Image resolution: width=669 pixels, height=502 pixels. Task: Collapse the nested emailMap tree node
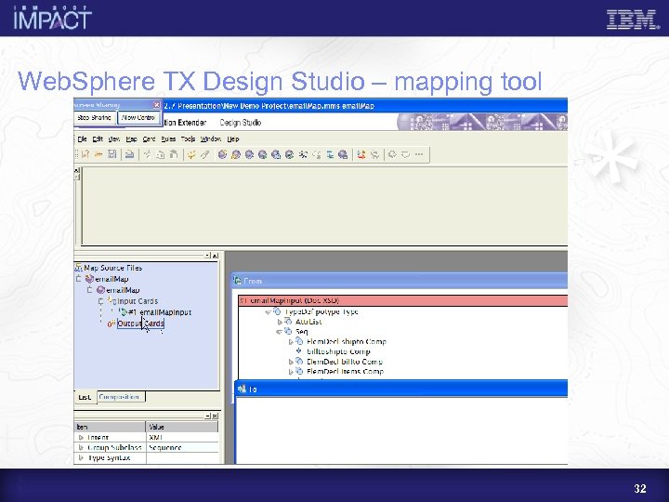[x=89, y=290]
